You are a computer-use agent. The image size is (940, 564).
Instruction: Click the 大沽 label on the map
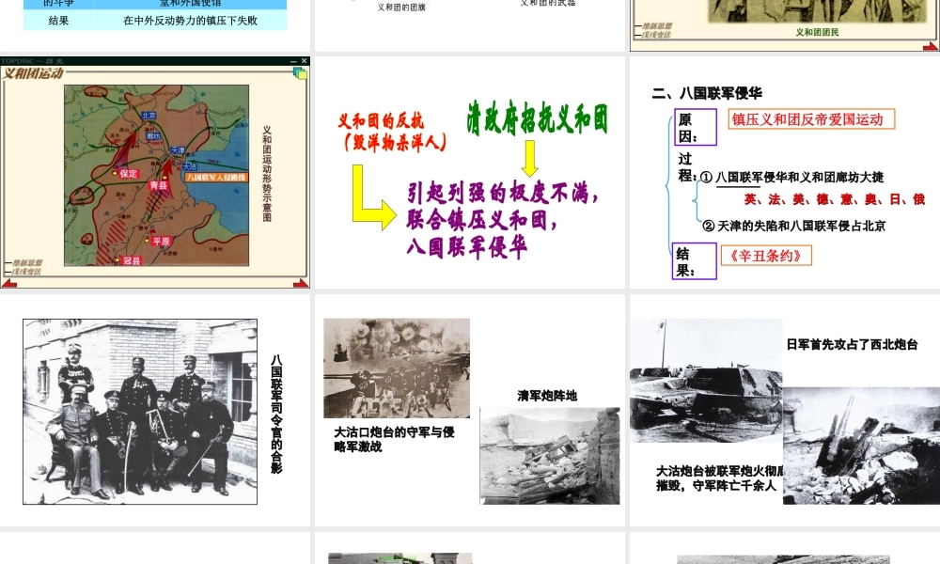pyautogui.click(x=190, y=166)
